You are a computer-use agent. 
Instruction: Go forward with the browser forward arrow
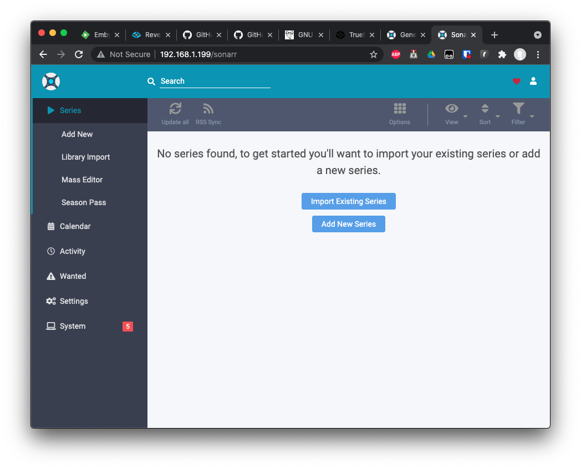coord(61,54)
